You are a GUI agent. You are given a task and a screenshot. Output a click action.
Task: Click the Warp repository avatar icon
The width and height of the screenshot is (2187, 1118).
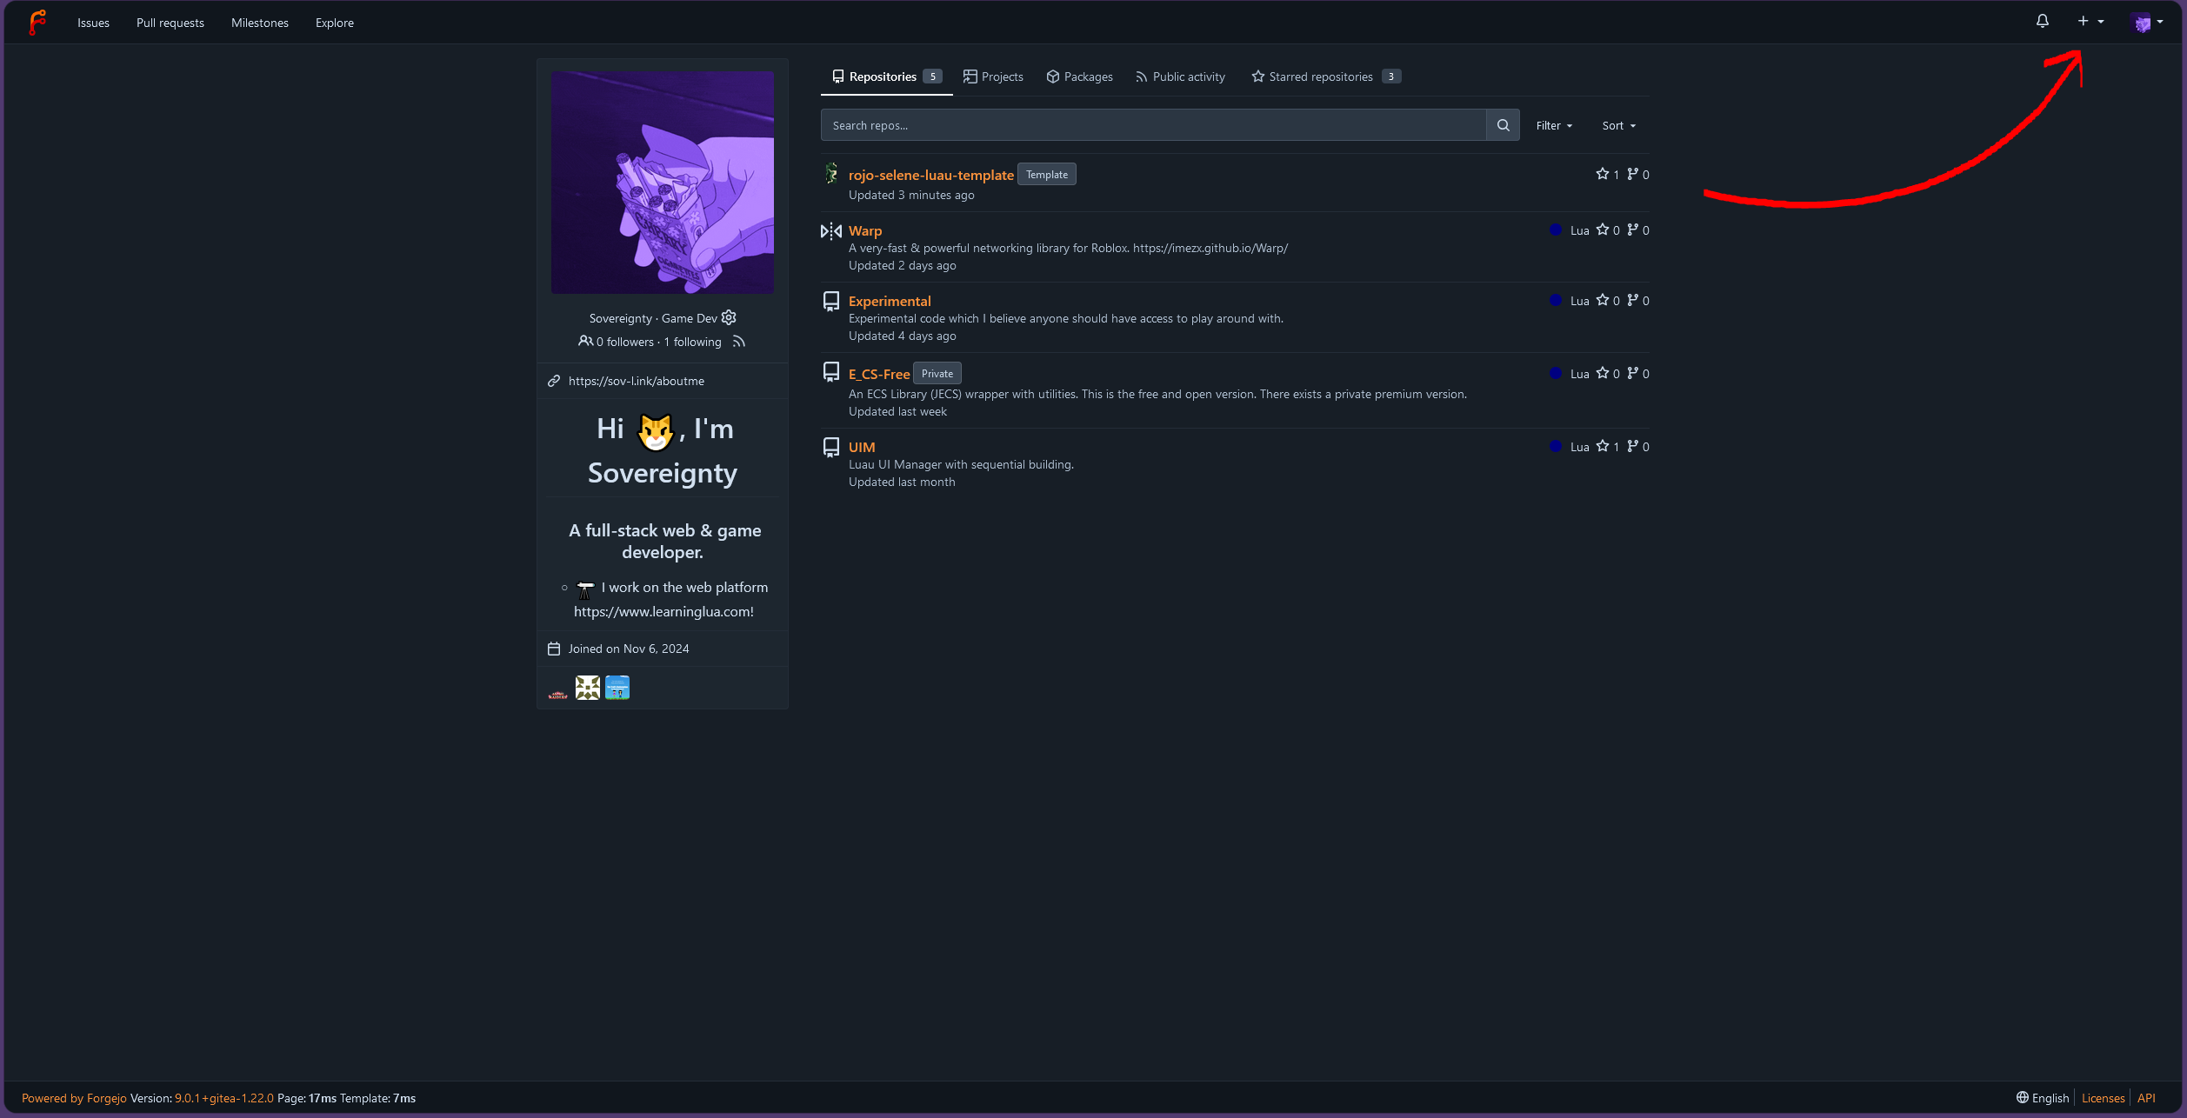coord(831,230)
